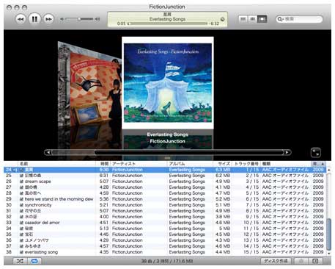
Task: Select the track ユメノツバサ
Action: point(37,240)
